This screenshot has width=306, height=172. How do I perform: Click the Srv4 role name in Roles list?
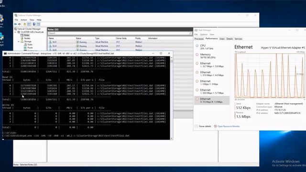click(55, 46)
